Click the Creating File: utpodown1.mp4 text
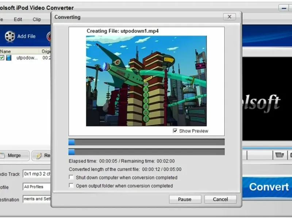 click(x=123, y=31)
